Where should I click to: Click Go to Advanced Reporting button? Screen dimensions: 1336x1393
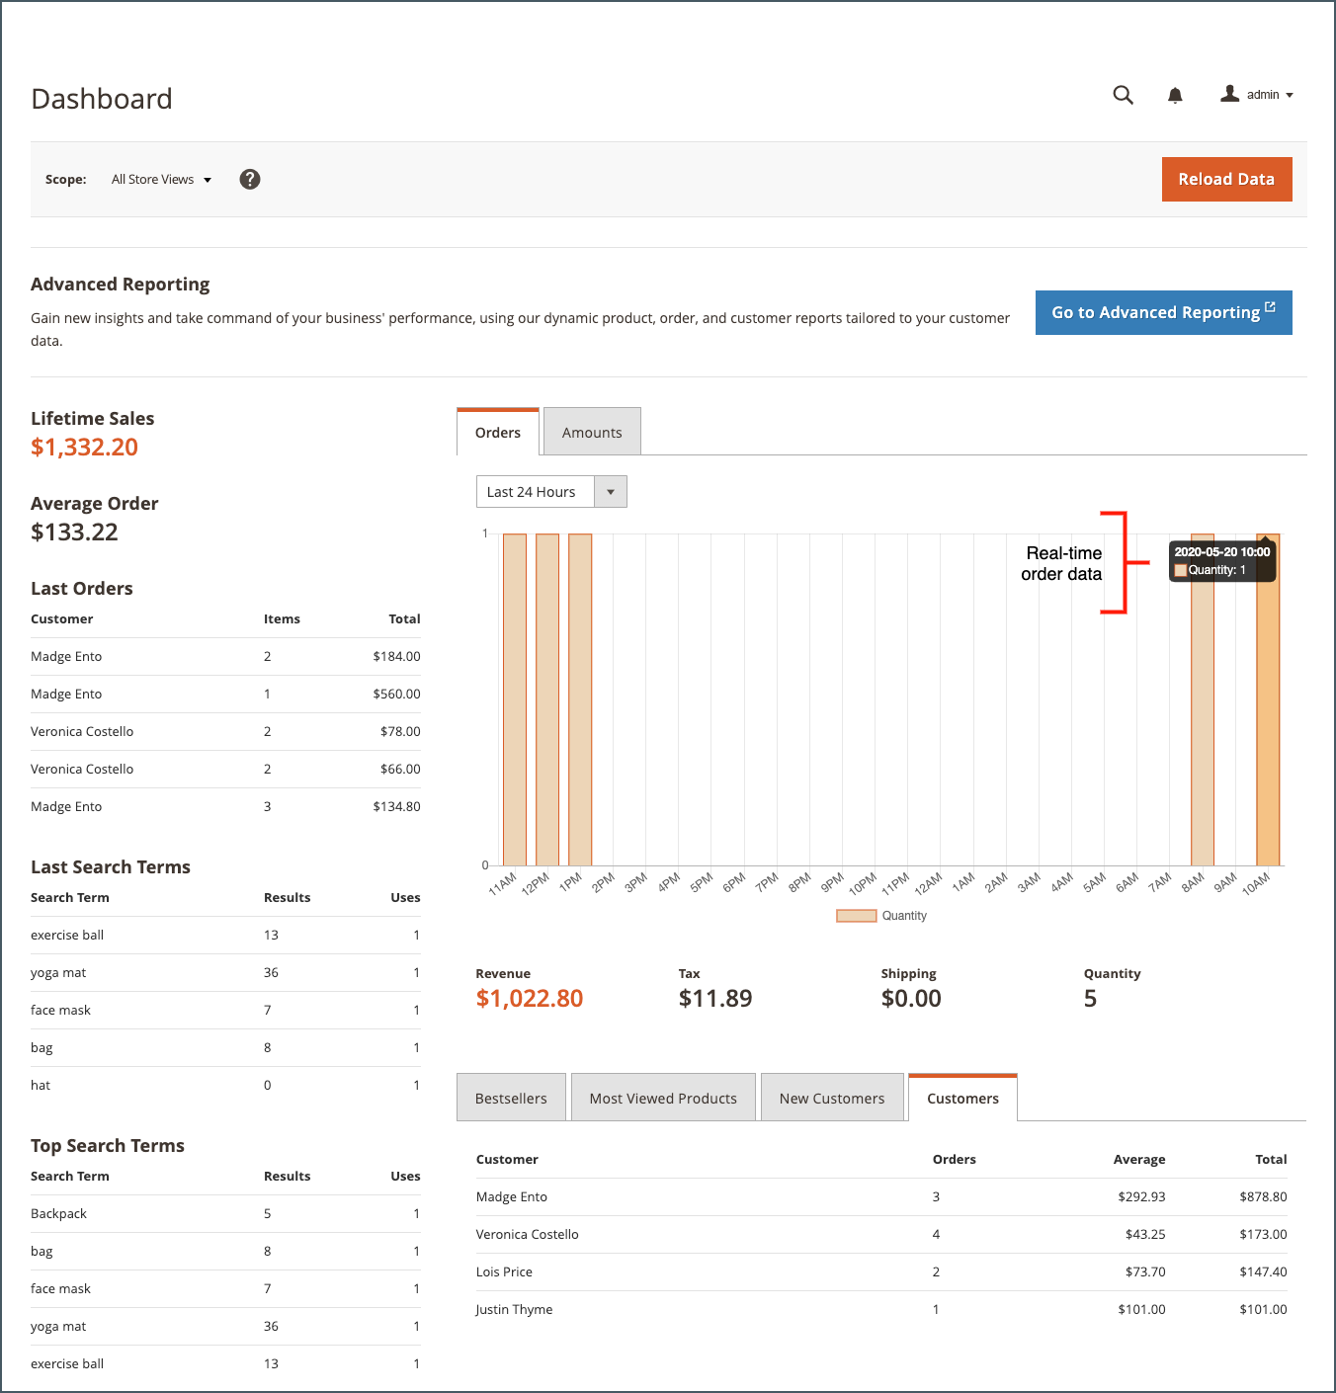(1163, 312)
